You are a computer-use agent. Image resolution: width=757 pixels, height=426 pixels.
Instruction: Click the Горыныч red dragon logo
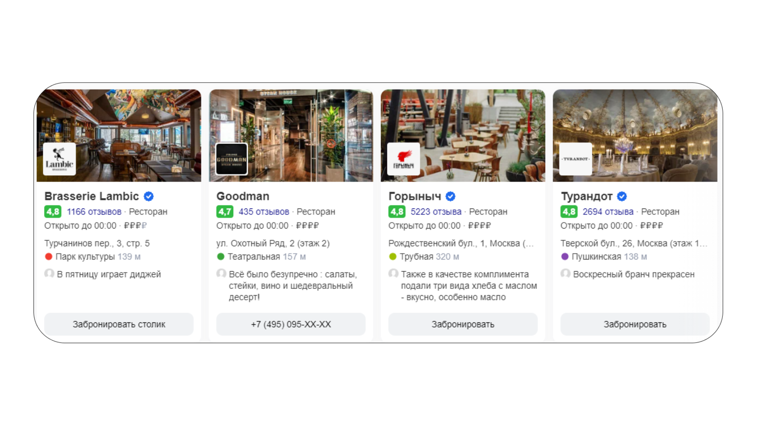(404, 159)
